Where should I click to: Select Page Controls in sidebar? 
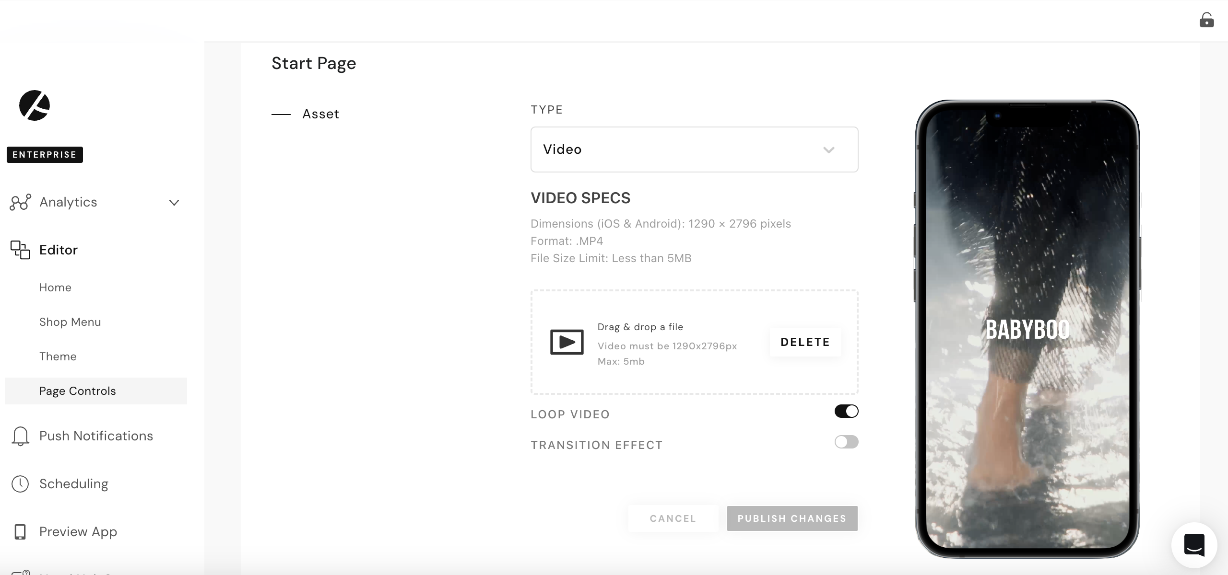click(x=96, y=391)
